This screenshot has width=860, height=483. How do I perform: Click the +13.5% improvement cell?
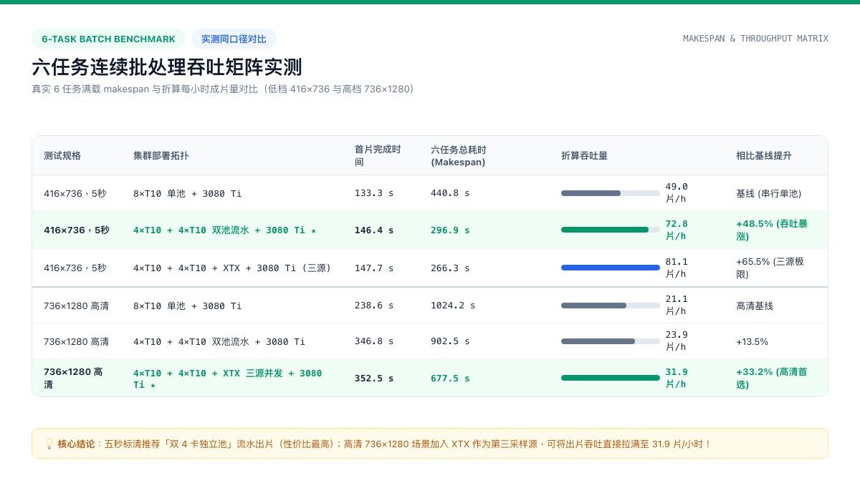click(752, 341)
